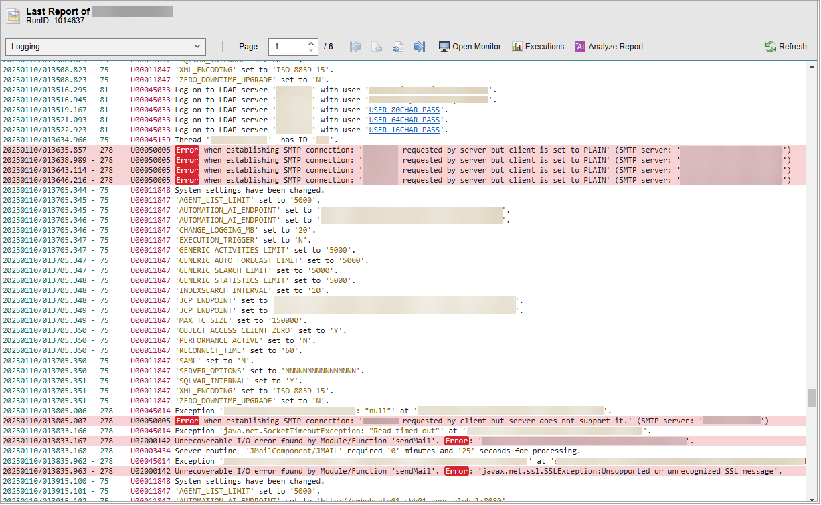Click the Executions bar-chart icon
821x505 pixels.
coord(517,47)
